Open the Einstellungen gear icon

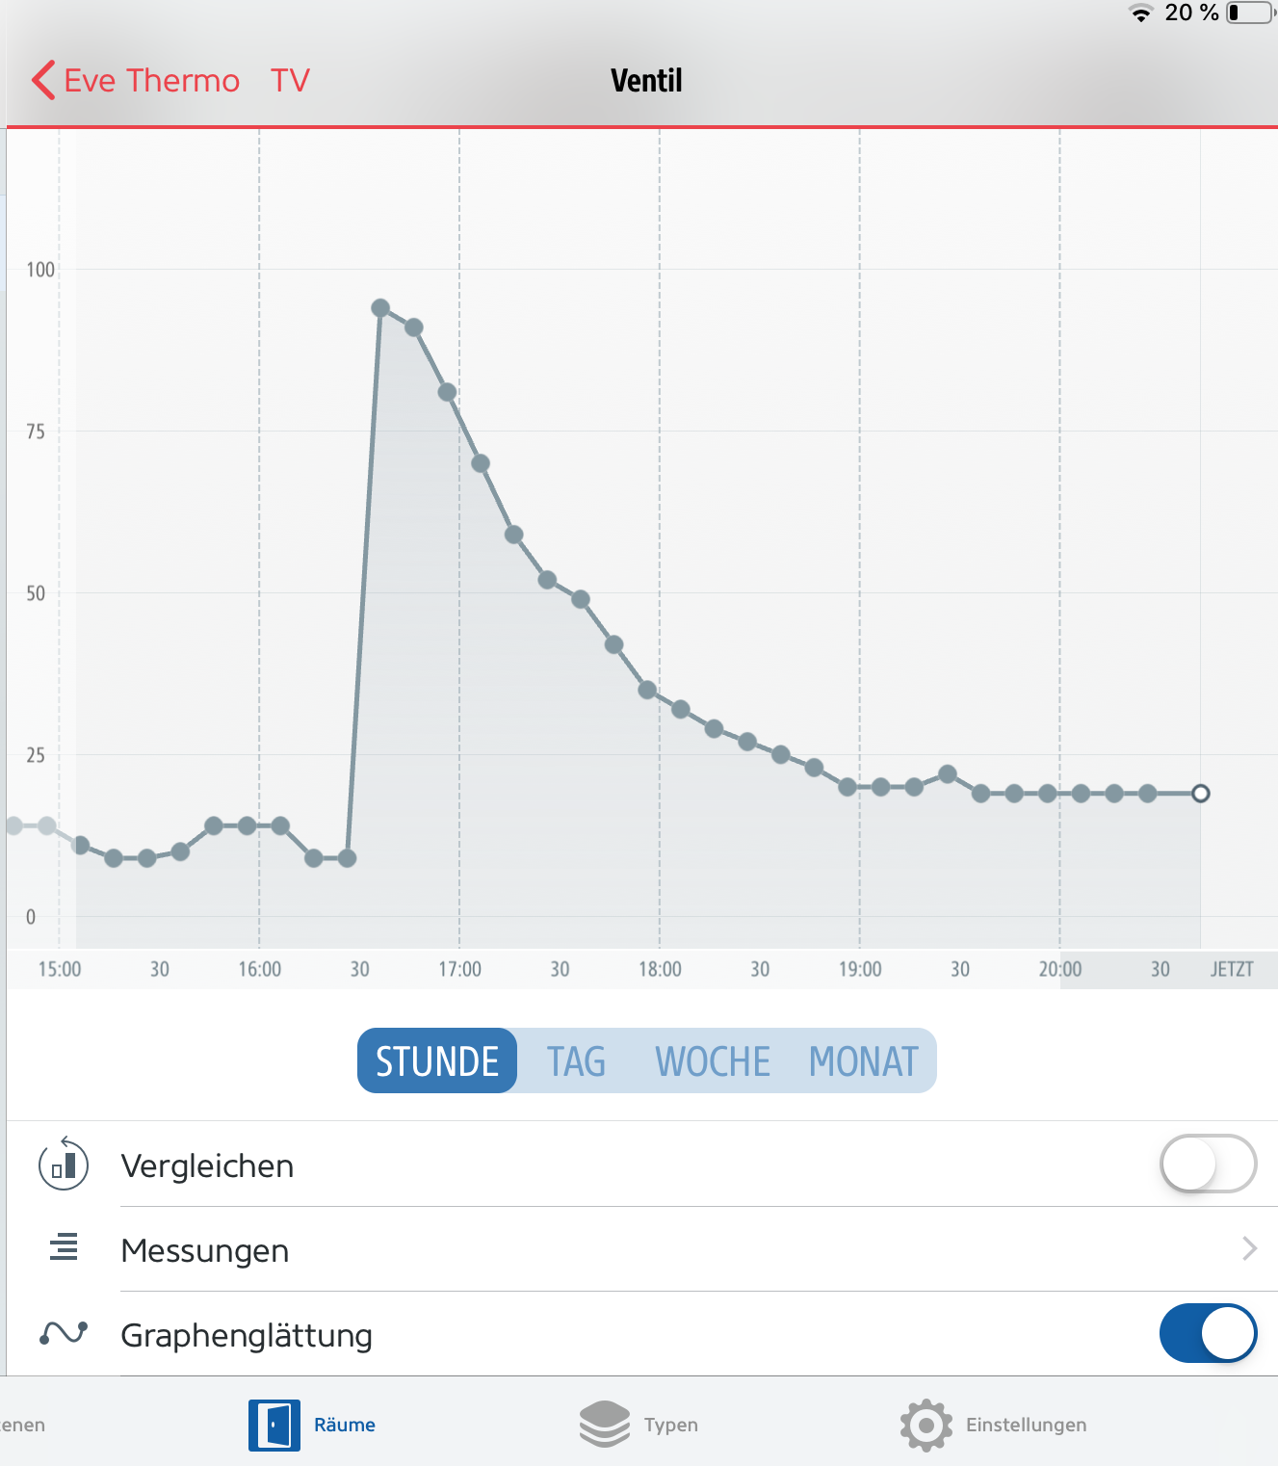pos(926,1425)
